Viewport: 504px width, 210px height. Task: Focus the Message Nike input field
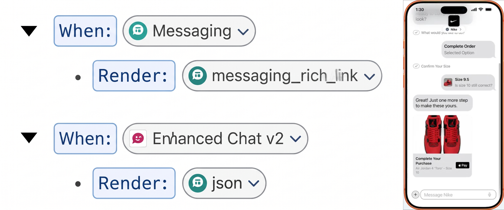coord(458,195)
